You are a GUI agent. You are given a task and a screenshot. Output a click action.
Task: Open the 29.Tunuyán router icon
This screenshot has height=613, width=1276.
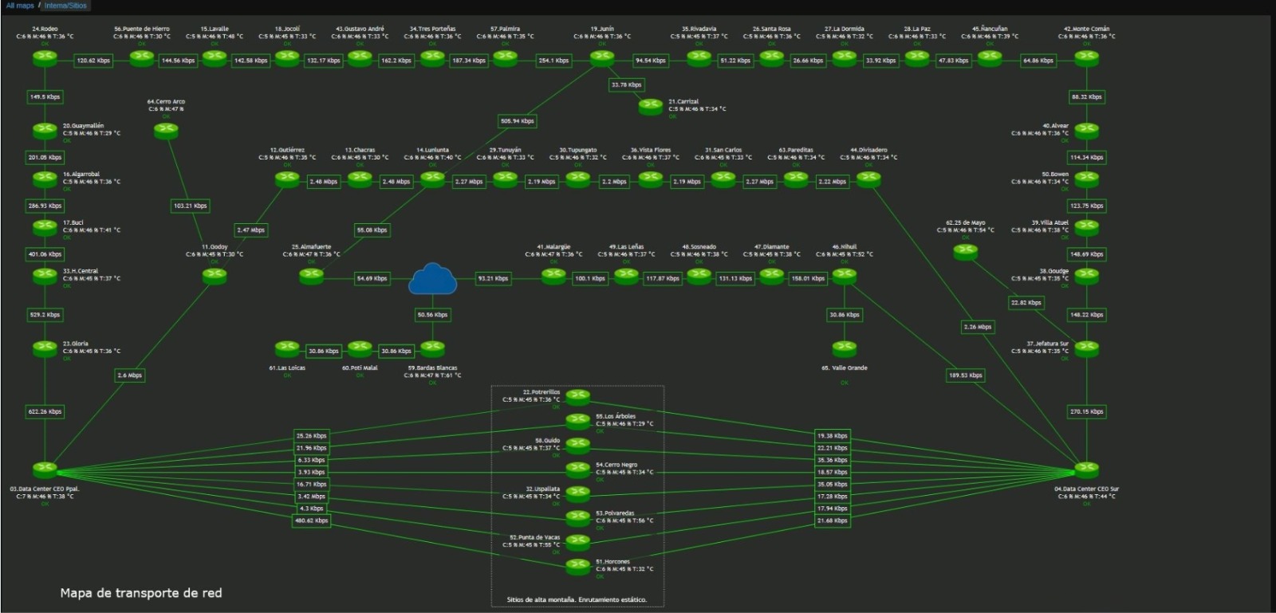pos(505,179)
